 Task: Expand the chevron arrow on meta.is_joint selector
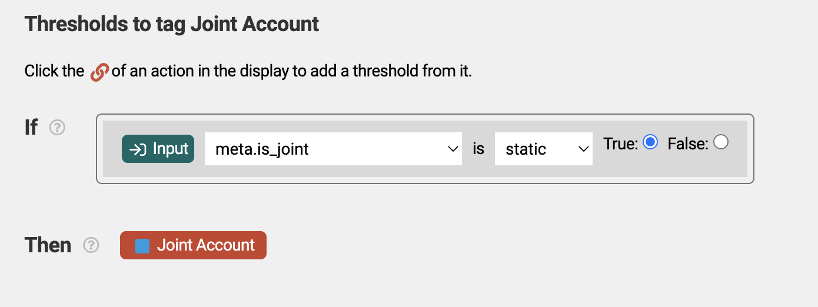453,149
